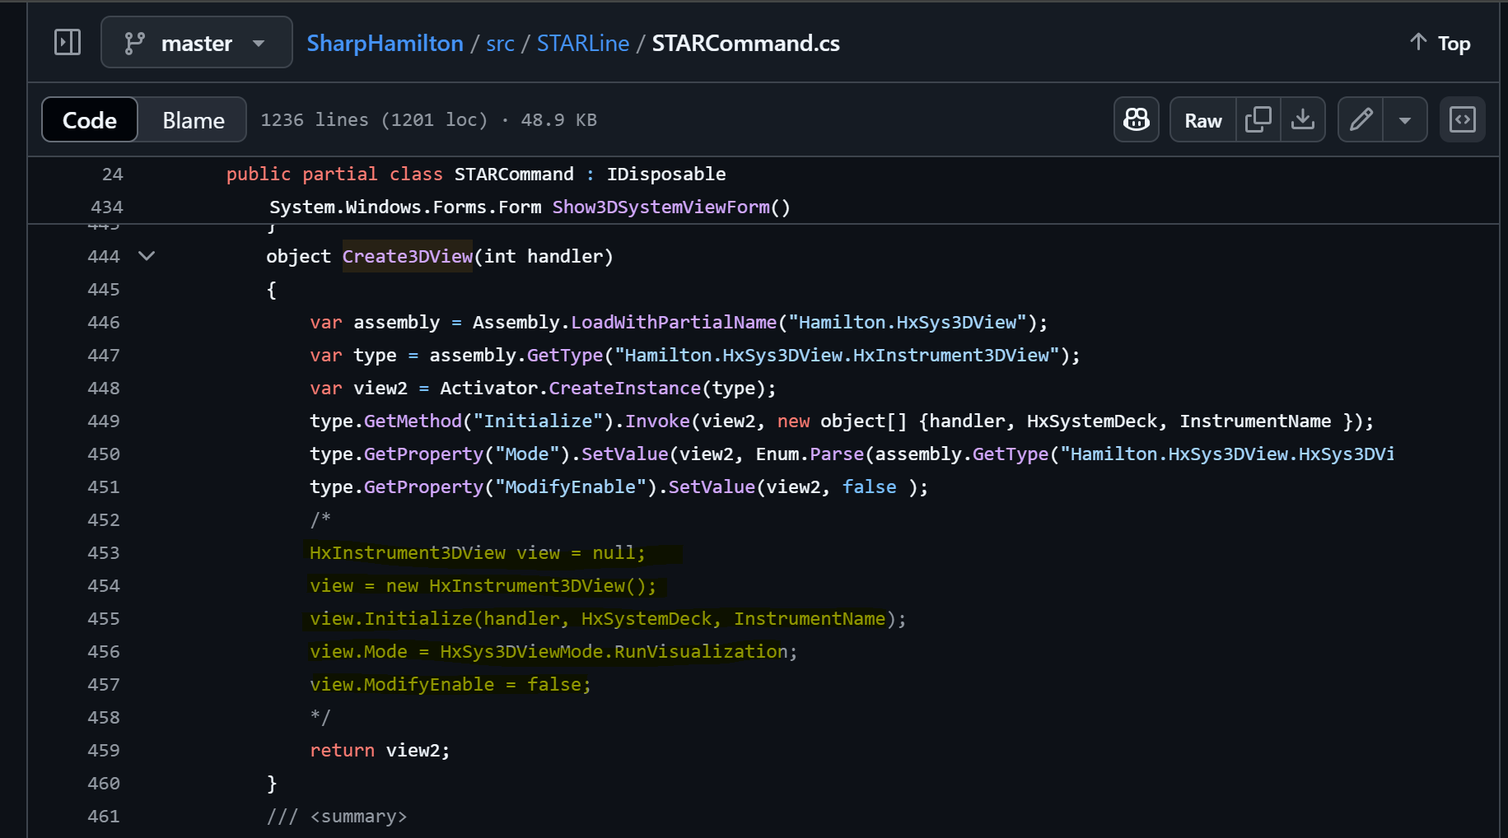Screen dimensions: 1508x838
Task: Click the "ModifyEnable" string on line 451
Action: click(570, 487)
